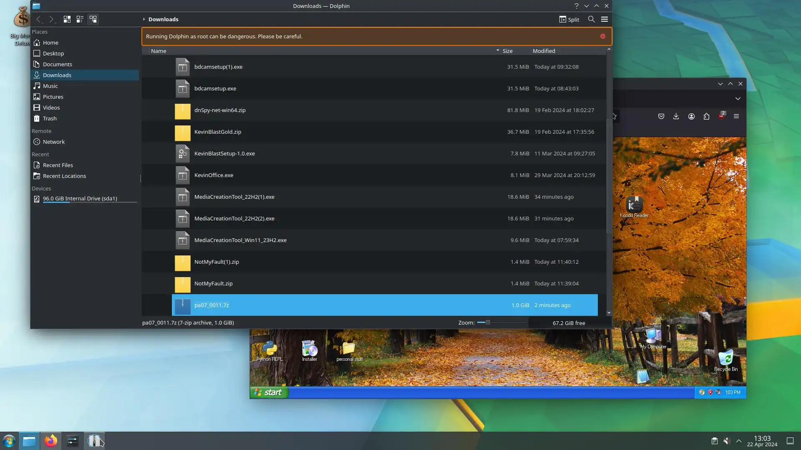This screenshot has width=801, height=450.
Task: Open Recent Files entry
Action: 58,165
